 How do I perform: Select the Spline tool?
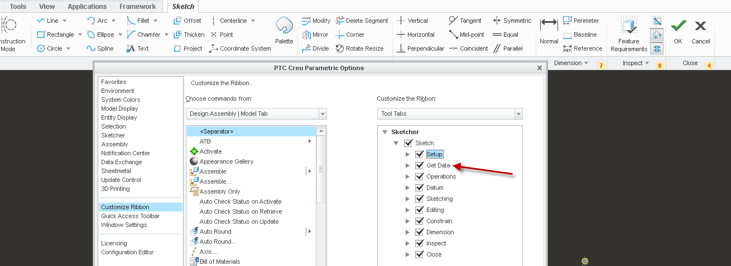point(100,48)
